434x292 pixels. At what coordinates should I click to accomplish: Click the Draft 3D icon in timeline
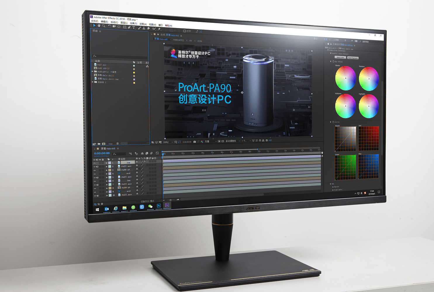(x=136, y=153)
